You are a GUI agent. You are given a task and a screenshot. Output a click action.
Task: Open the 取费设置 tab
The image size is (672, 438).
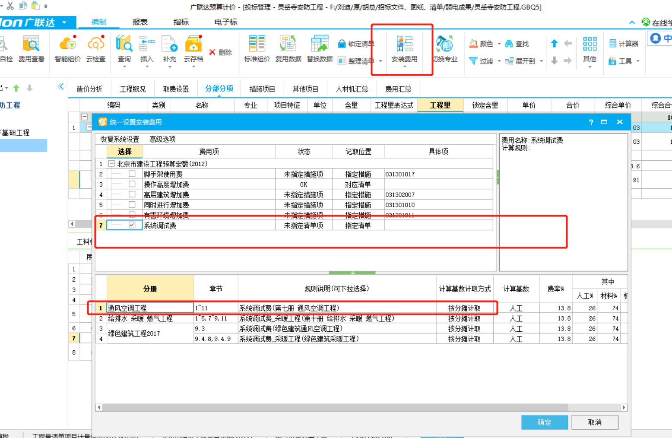click(x=176, y=89)
